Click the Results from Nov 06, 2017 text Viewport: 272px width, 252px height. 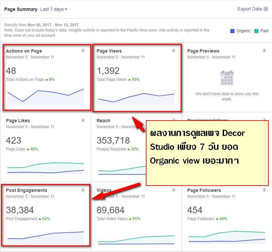pos(41,25)
